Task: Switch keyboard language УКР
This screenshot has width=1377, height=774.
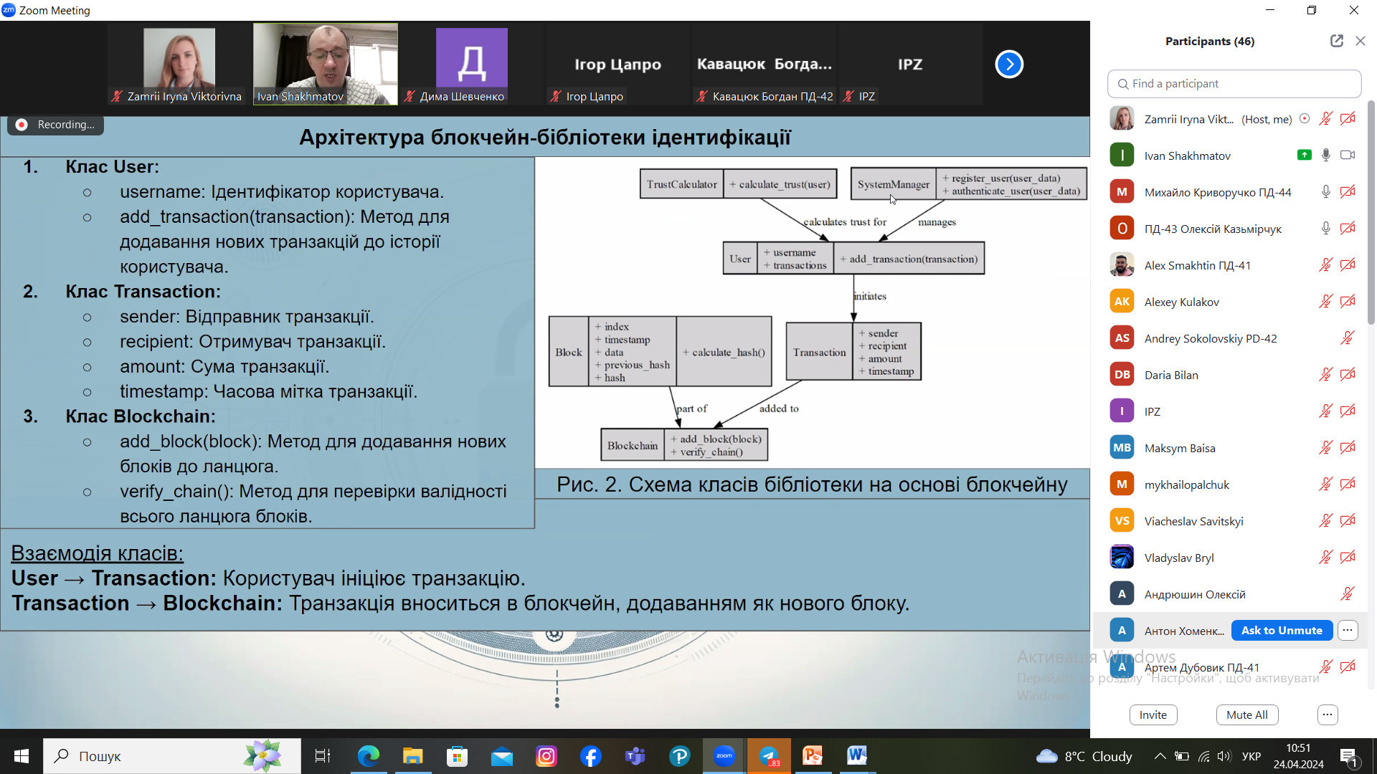Action: click(1251, 756)
